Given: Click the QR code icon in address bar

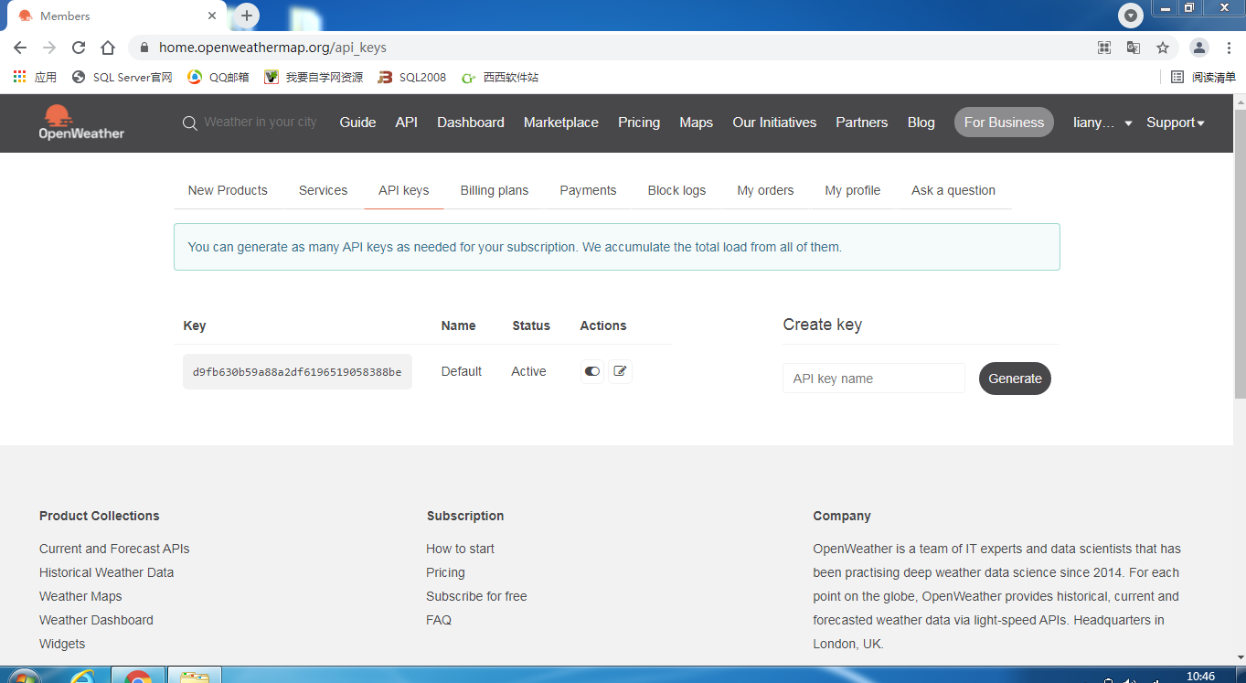Looking at the screenshot, I should click(1104, 48).
